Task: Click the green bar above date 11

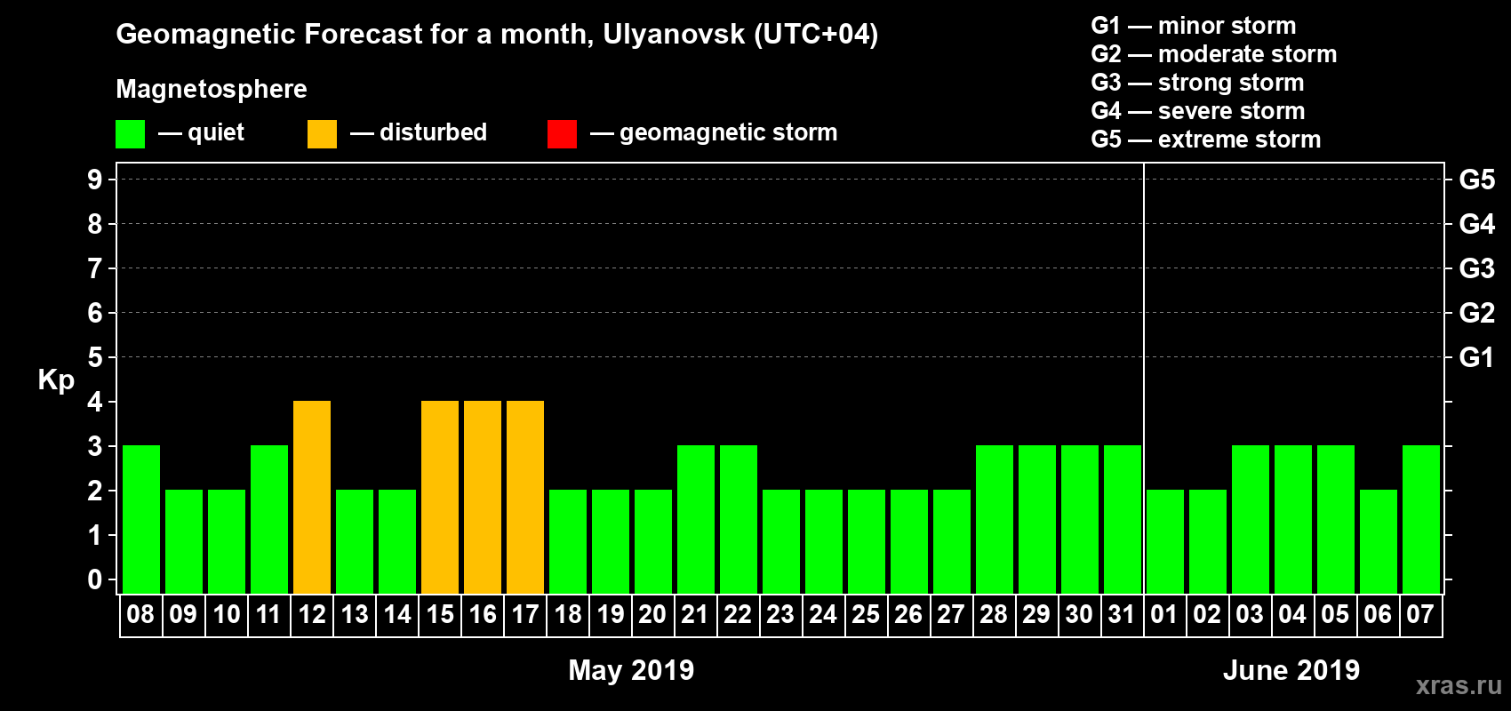Action: click(269, 519)
